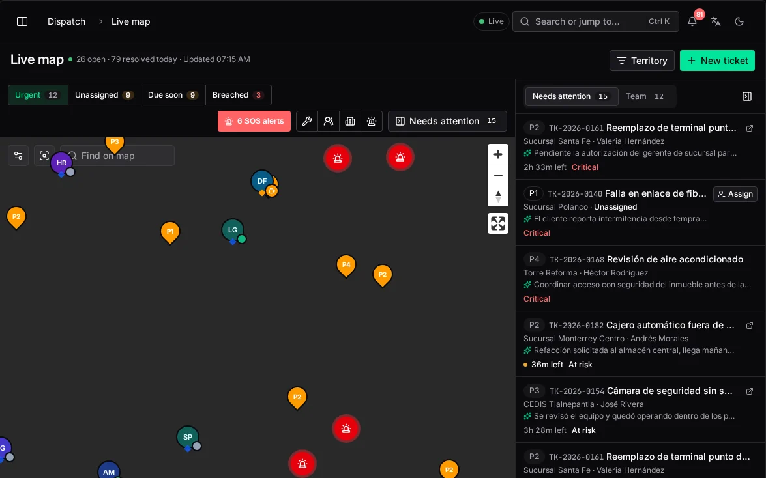The height and width of the screenshot is (478, 766).
Task: Zoom out with the map minus button
Action: [498, 175]
